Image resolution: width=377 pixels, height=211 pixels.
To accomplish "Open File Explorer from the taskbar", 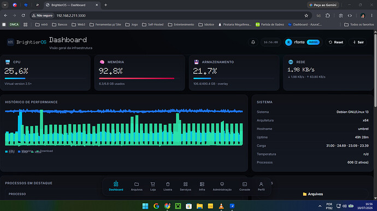I will tap(199, 206).
